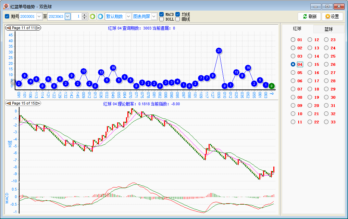Expand the 默认期数 dropdown

pos(128,16)
